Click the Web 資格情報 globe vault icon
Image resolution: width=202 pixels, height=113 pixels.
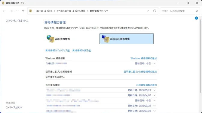tap(50, 39)
